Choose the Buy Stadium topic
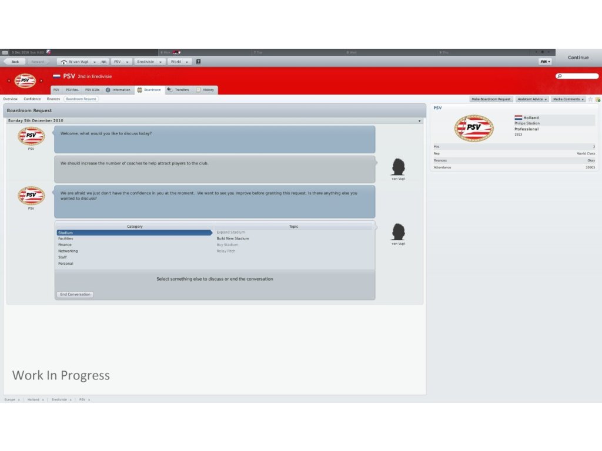This screenshot has height=451, width=602. [x=228, y=245]
